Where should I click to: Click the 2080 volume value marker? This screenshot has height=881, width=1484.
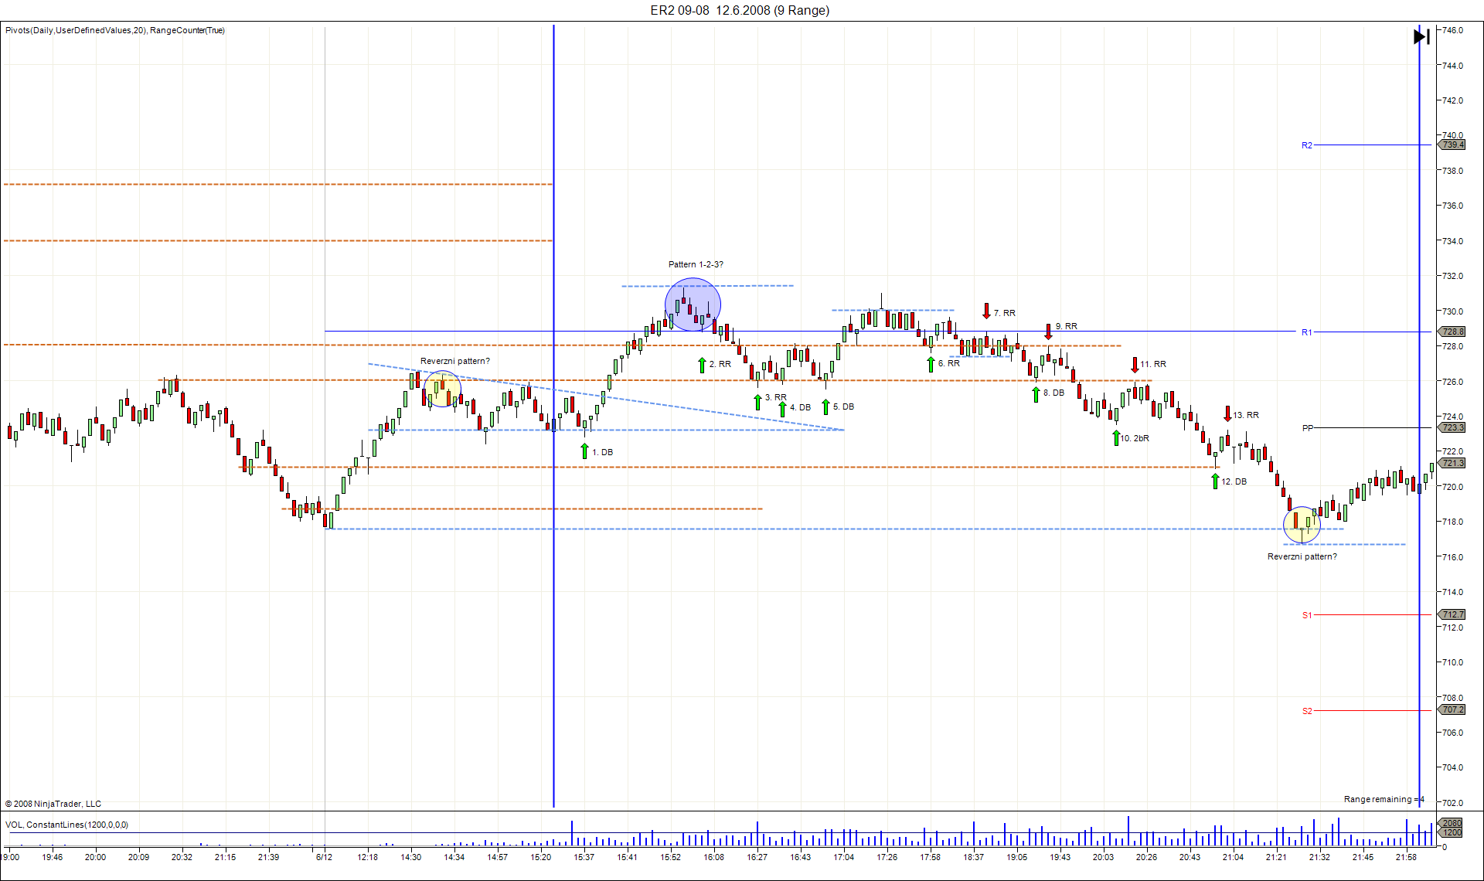click(1452, 823)
